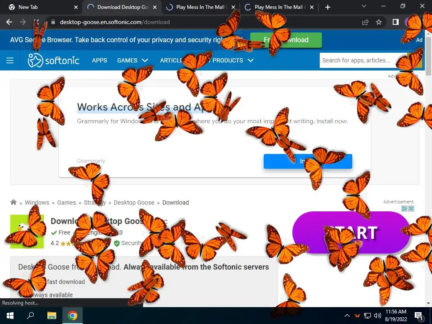Image resolution: width=432 pixels, height=324 pixels.
Task: Open the Windows breadcrumb link
Action: click(x=37, y=202)
